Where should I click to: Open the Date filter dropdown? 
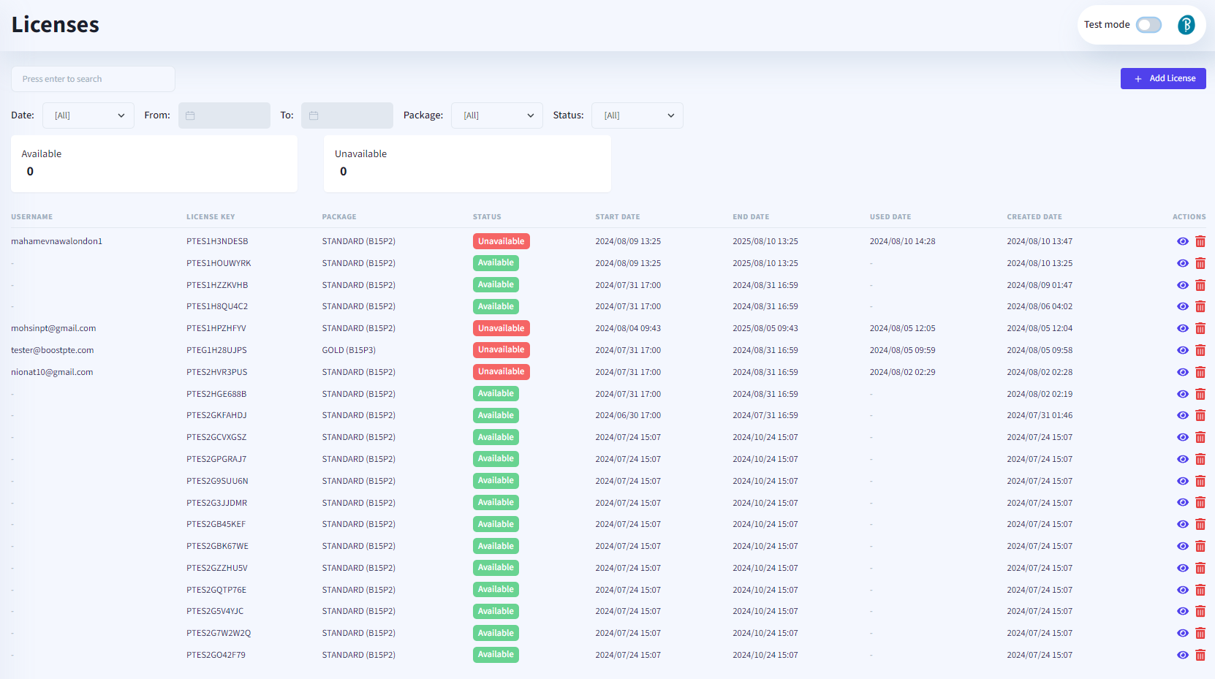[88, 115]
